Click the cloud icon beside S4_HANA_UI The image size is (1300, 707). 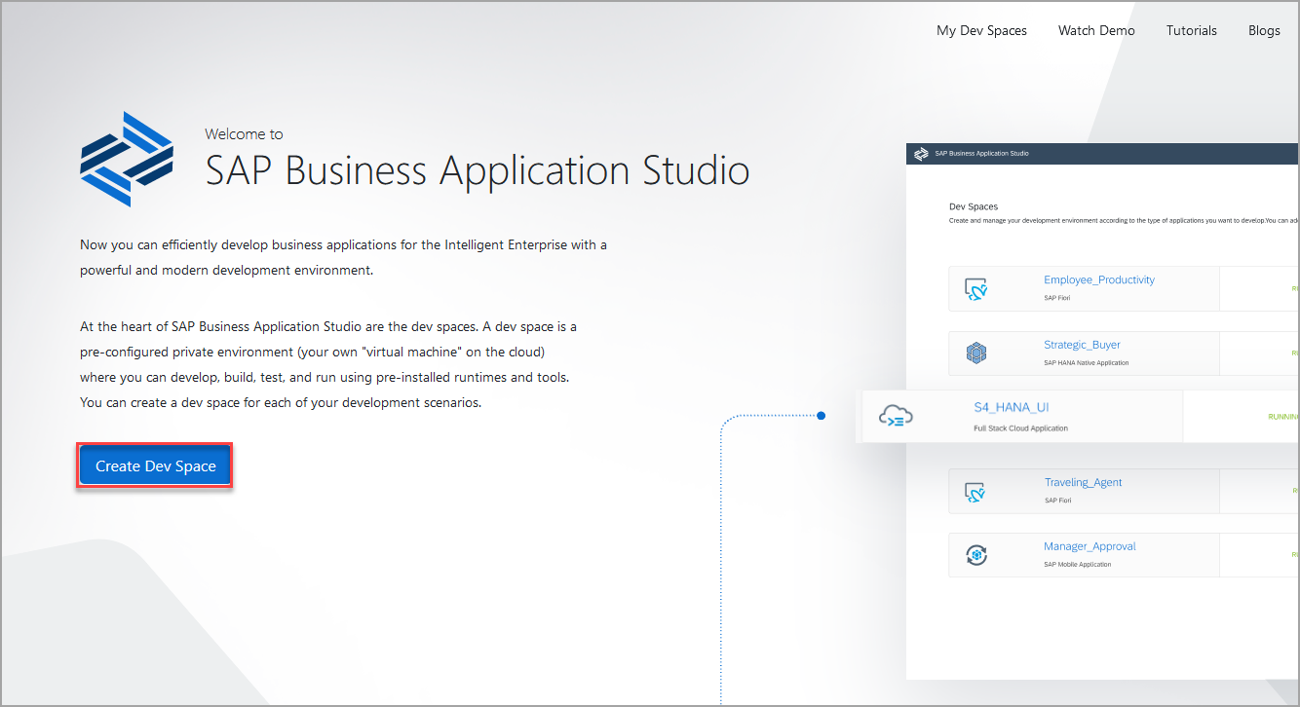(896, 417)
